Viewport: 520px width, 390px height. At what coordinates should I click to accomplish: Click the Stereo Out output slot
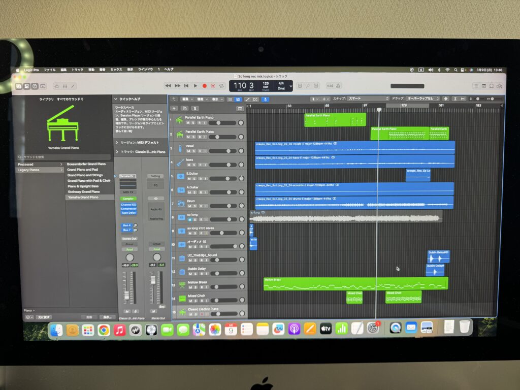coord(129,239)
